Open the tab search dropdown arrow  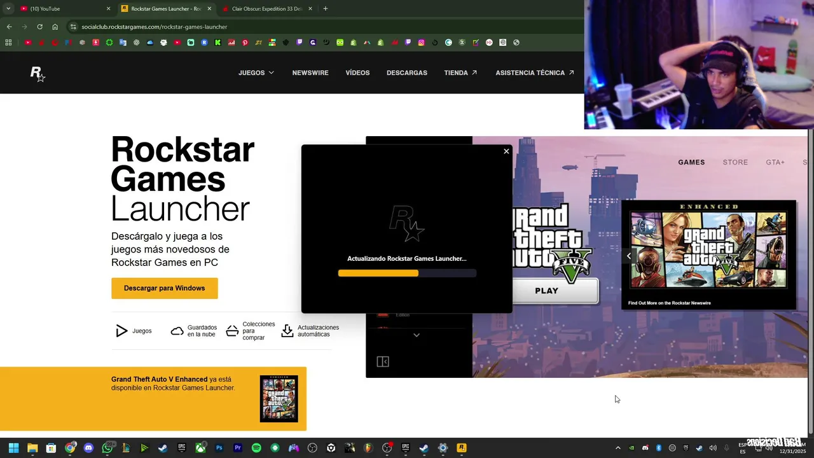(8, 9)
